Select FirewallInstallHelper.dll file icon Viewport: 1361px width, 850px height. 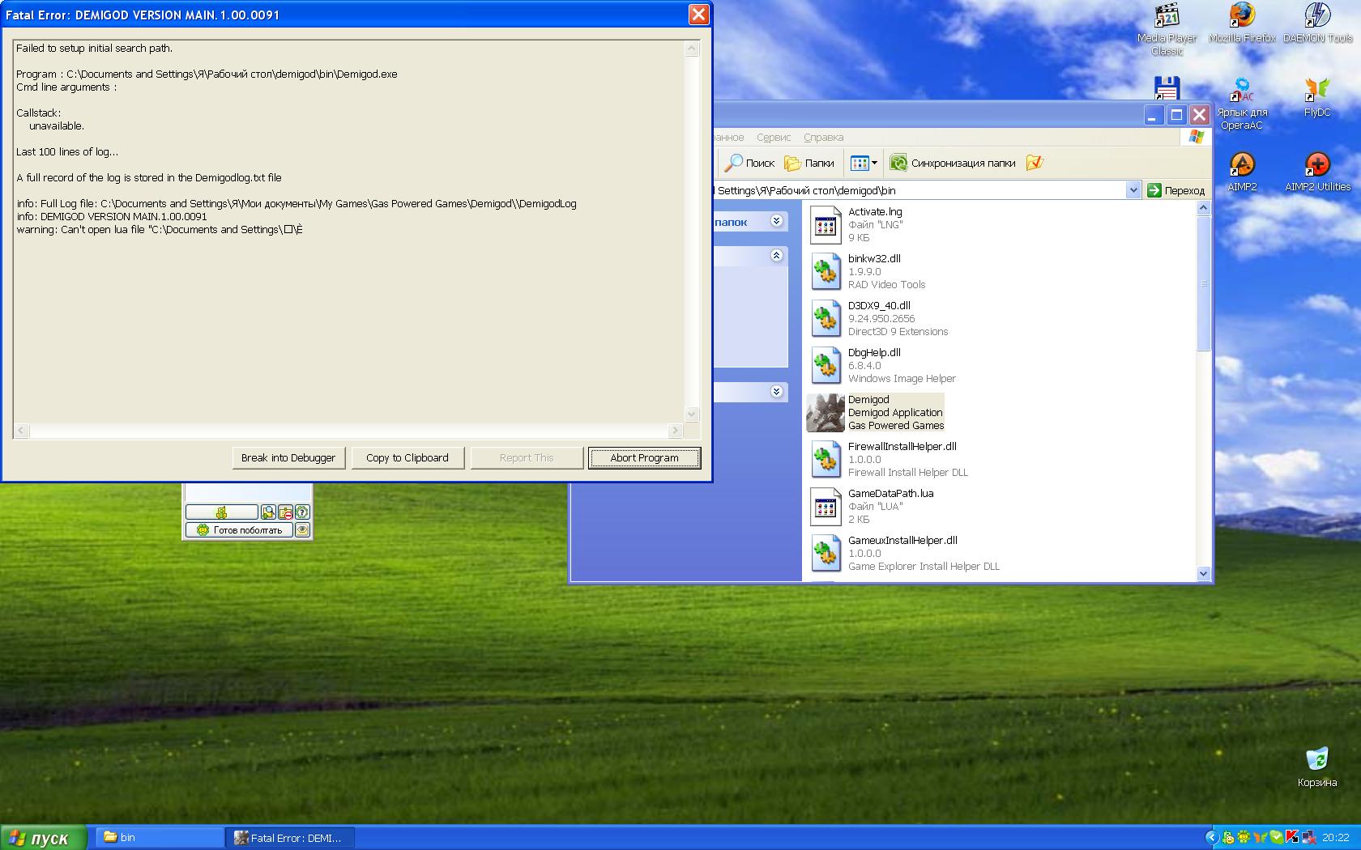[826, 460]
